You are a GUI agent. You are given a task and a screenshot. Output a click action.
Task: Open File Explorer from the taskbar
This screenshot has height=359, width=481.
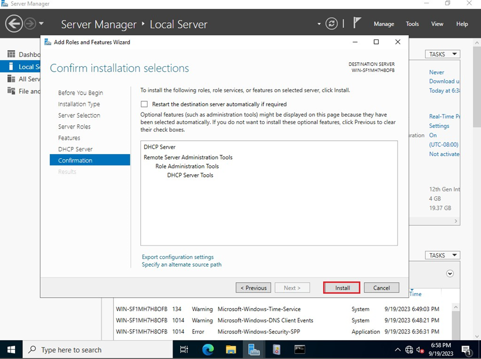(x=230, y=350)
